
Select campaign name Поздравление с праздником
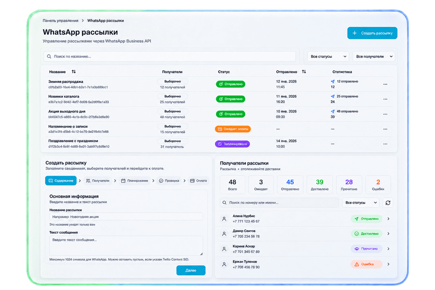pyautogui.click(x=73, y=141)
